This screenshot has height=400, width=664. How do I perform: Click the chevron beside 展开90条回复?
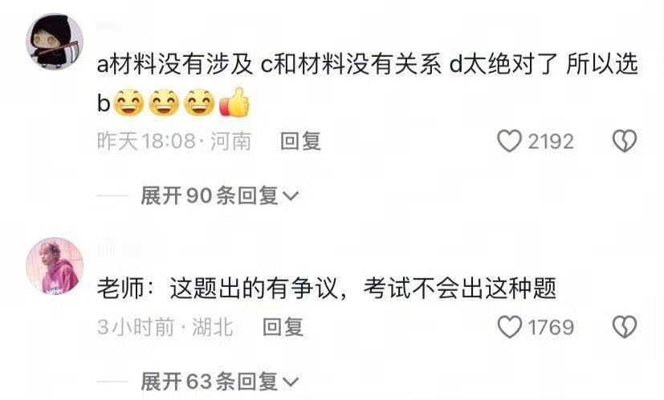click(290, 196)
